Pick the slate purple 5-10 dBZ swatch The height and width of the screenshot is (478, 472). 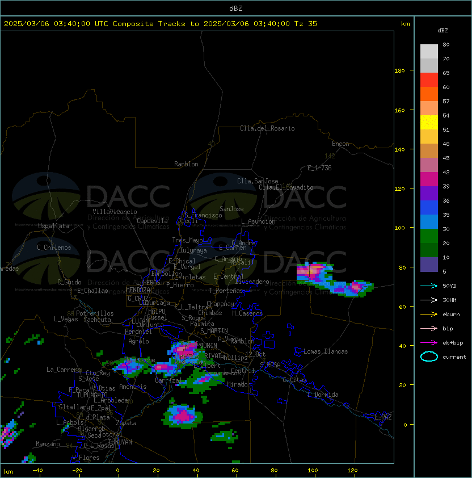point(429,265)
